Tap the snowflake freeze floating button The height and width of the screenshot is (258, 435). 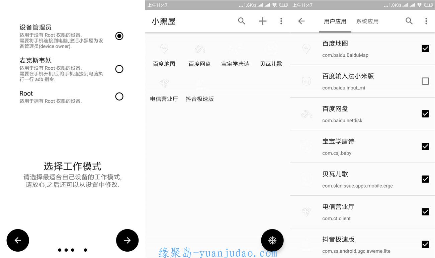(x=272, y=240)
